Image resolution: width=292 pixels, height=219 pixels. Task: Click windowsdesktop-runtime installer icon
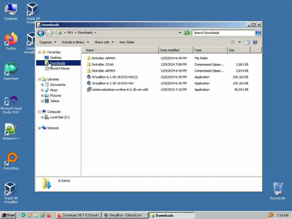[x=89, y=90]
